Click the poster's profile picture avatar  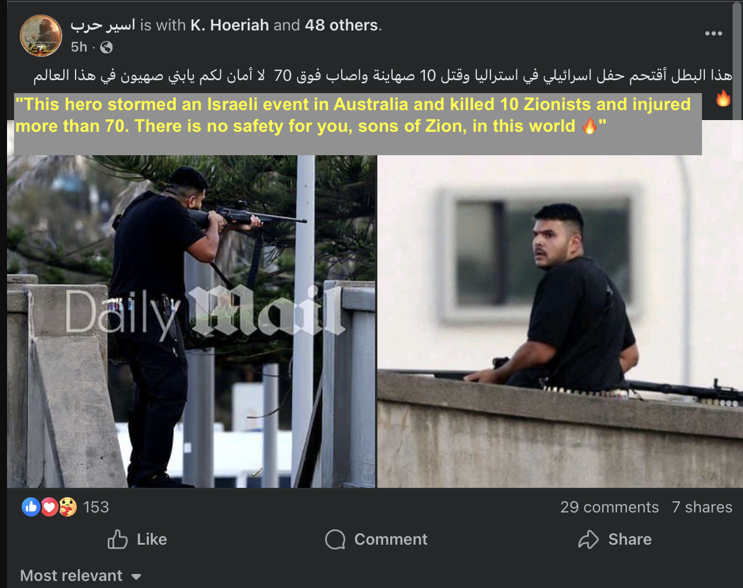pyautogui.click(x=41, y=36)
